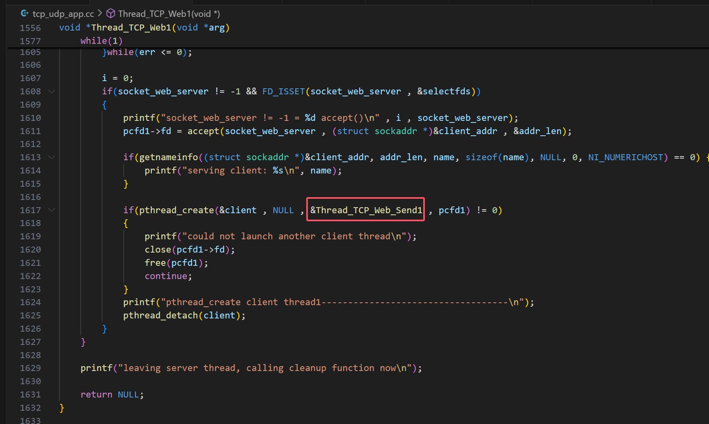This screenshot has width=709, height=424.
Task: Click "serving client: %s\n" string
Action: (x=240, y=171)
